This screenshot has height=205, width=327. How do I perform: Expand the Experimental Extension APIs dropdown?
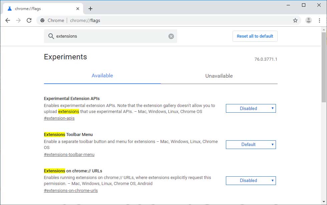[251, 108]
